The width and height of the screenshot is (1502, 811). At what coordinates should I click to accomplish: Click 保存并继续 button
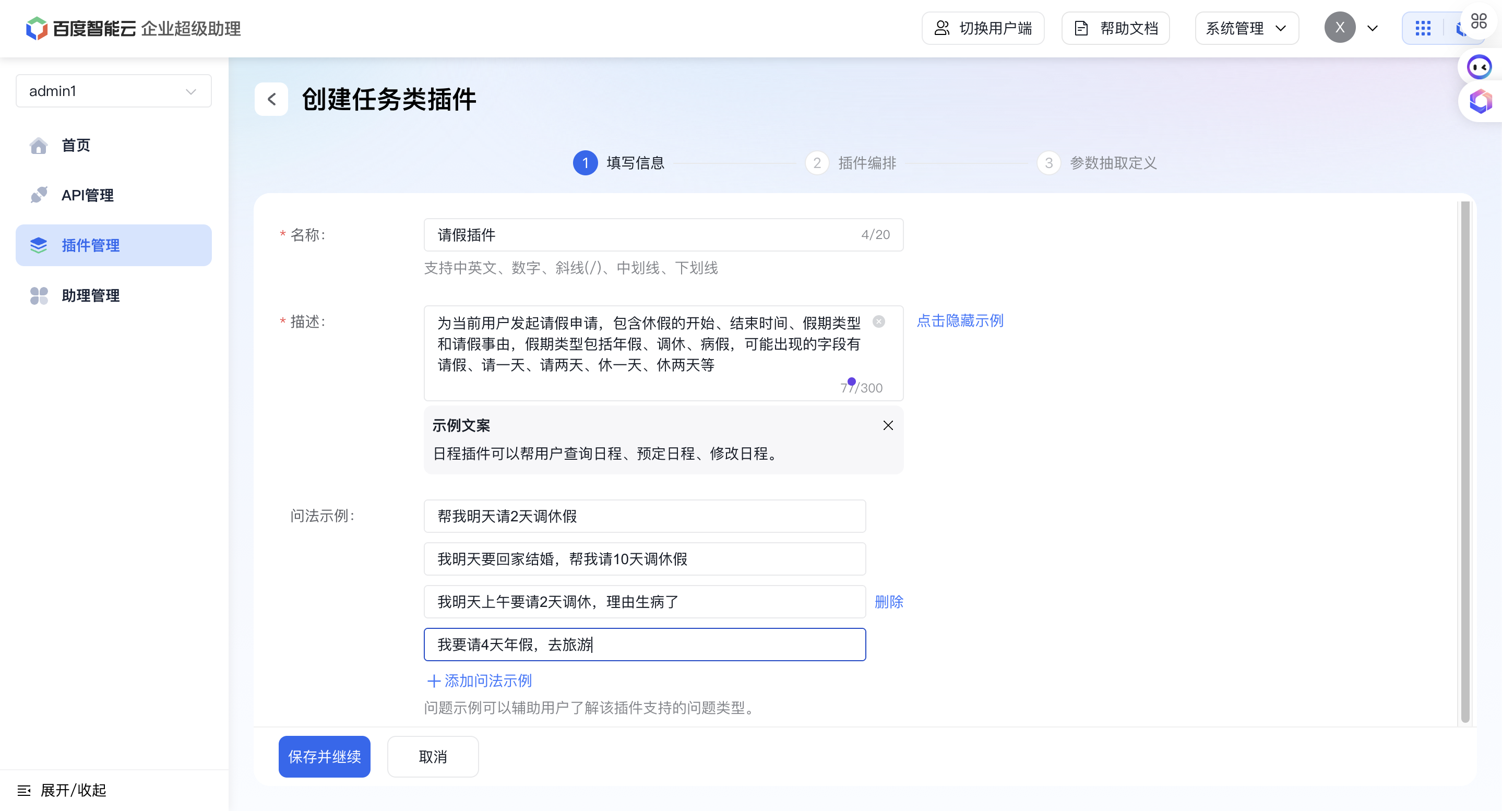click(x=324, y=757)
